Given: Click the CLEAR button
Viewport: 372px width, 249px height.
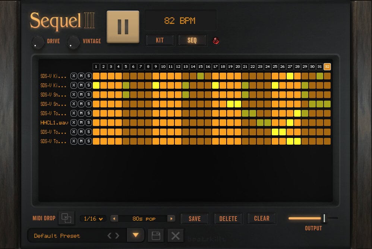Looking at the screenshot, I should [x=262, y=218].
